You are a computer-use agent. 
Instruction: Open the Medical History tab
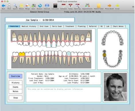pos(29,26)
